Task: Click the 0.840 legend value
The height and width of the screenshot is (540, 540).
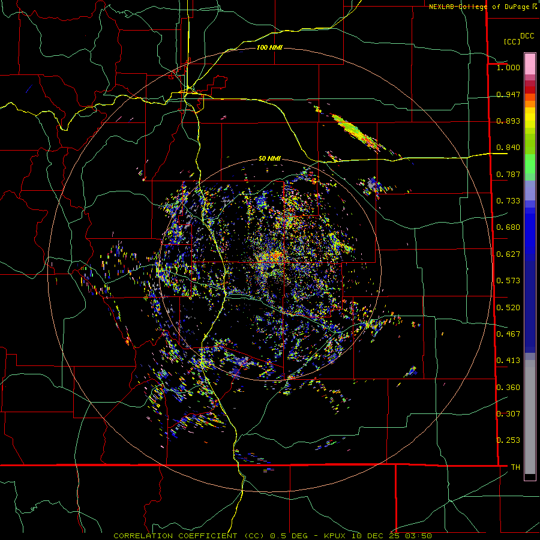Action: (508, 148)
